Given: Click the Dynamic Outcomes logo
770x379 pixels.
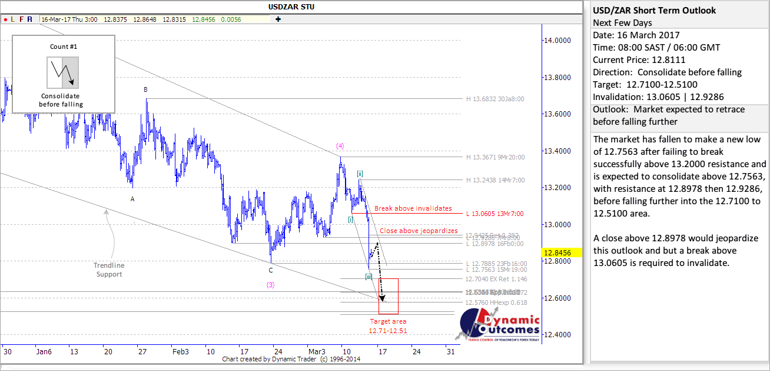Looking at the screenshot, I should (x=499, y=327).
